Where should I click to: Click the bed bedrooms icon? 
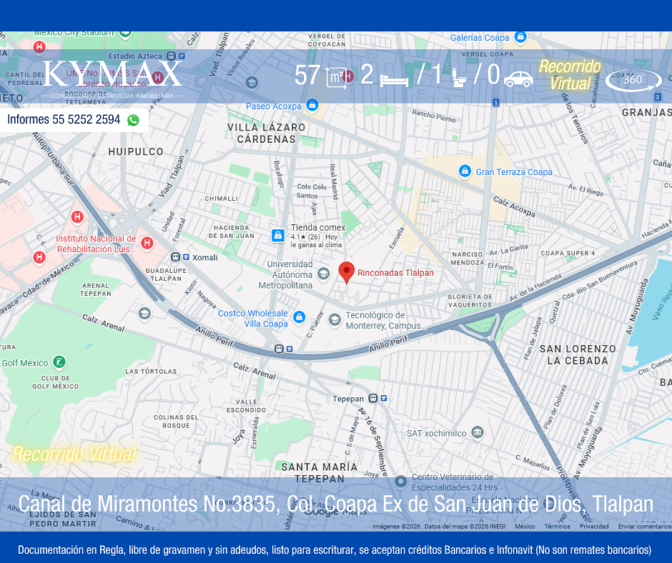395,81
